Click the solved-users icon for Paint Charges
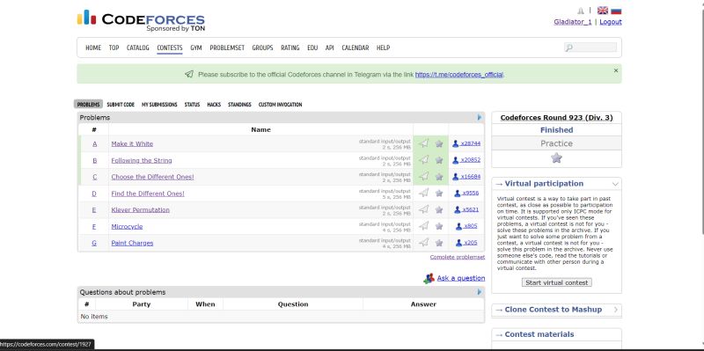Viewport: 704px width, 351px height. (x=458, y=243)
